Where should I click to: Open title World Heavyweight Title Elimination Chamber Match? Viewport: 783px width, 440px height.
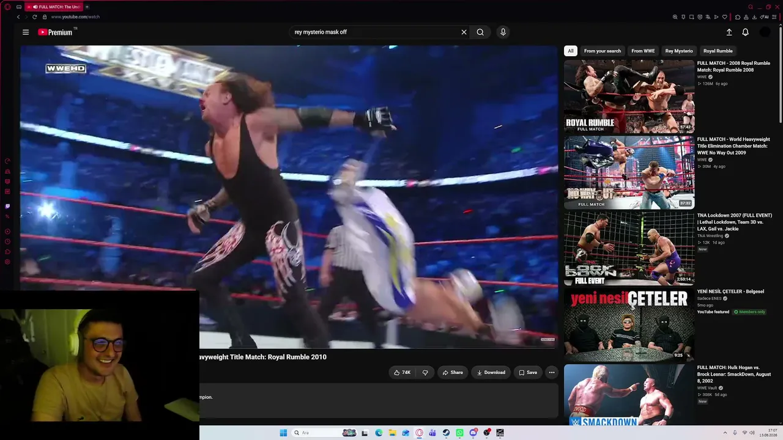[733, 146]
